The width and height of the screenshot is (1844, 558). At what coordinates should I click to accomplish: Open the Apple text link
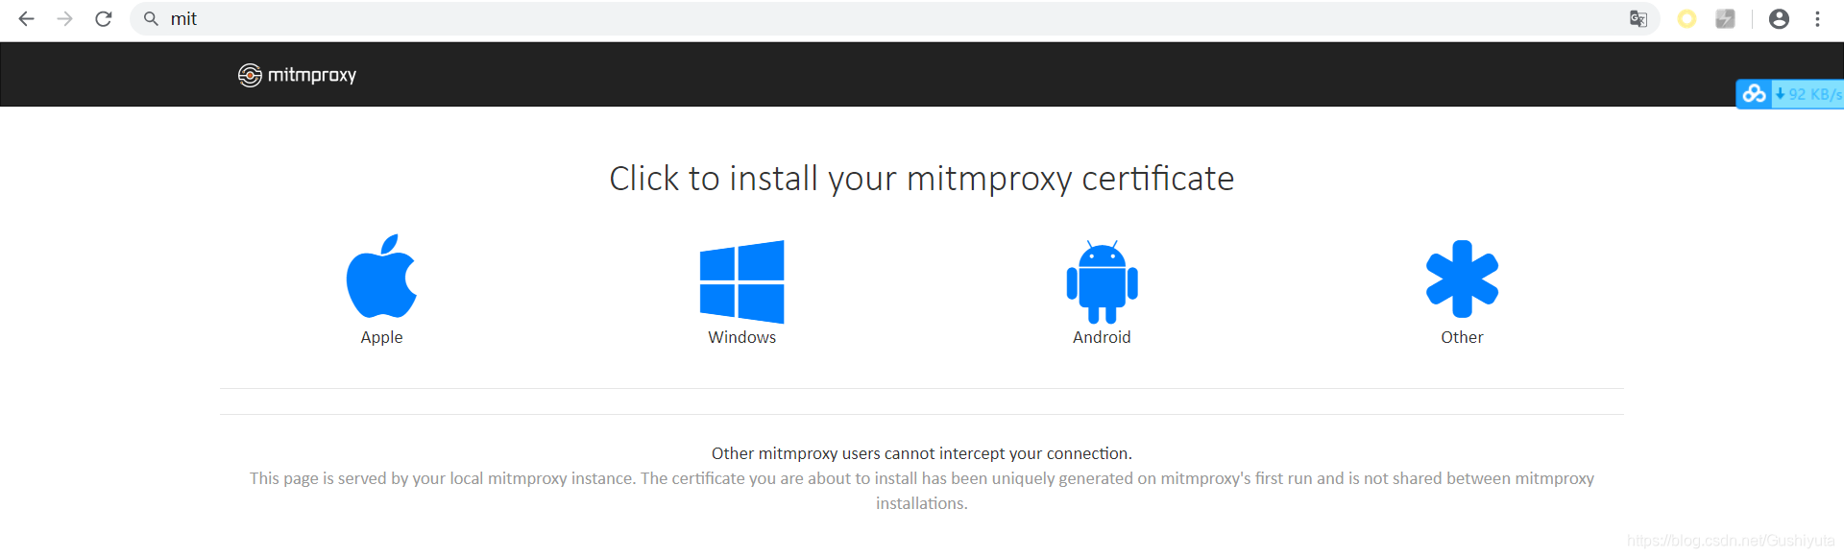pos(381,337)
